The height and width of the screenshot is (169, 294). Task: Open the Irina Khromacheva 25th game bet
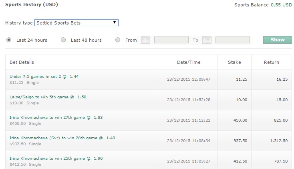pos(56,159)
